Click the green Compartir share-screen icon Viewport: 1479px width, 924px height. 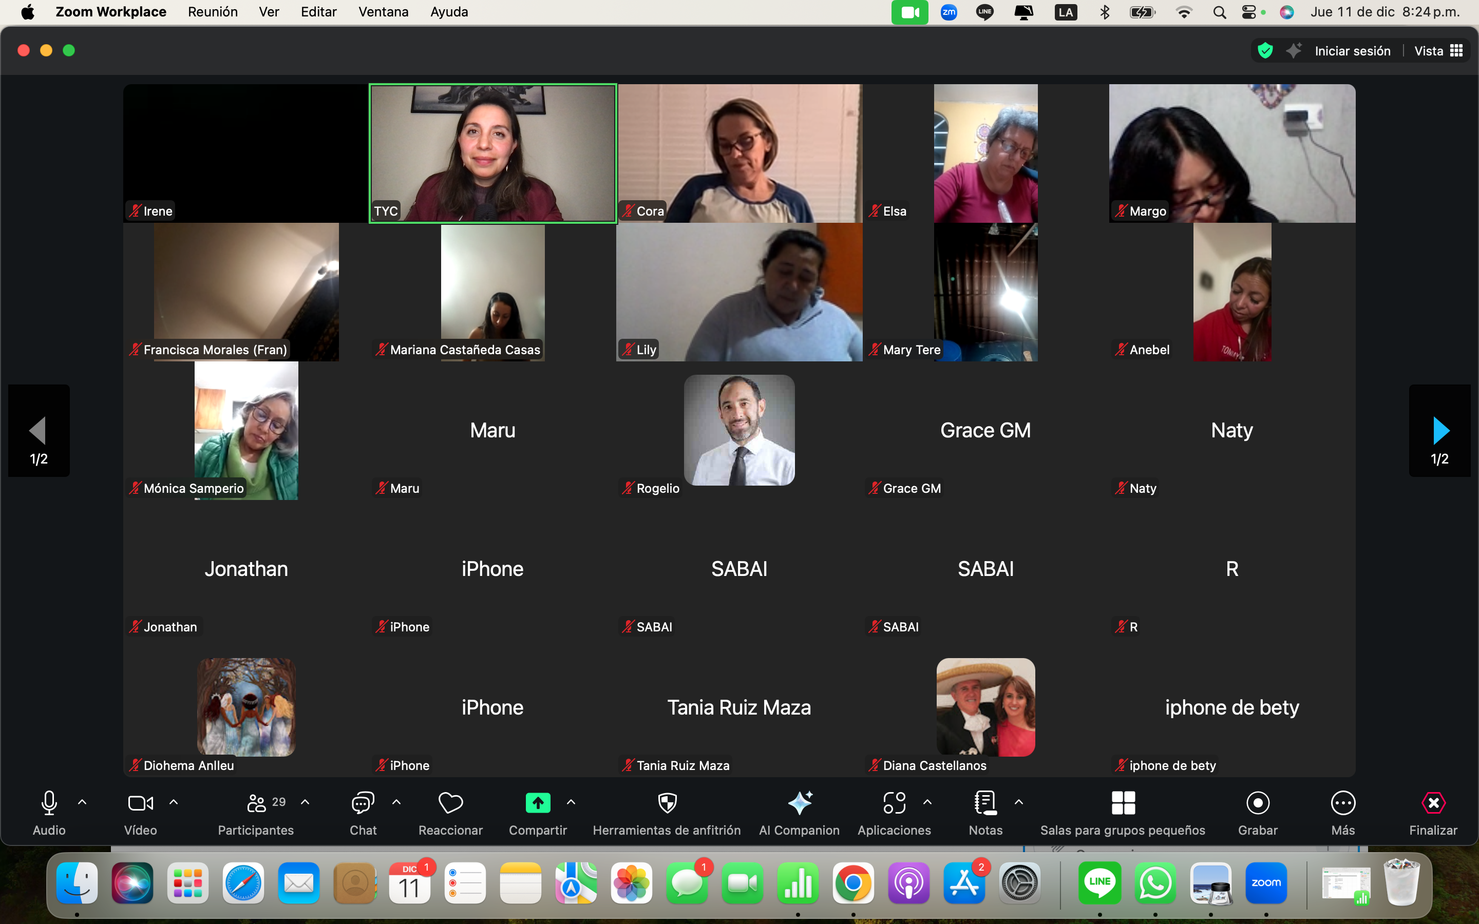coord(538,803)
